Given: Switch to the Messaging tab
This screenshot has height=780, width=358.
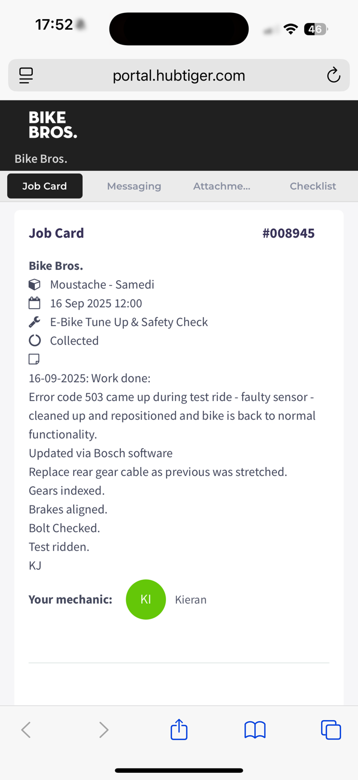Looking at the screenshot, I should (x=134, y=186).
